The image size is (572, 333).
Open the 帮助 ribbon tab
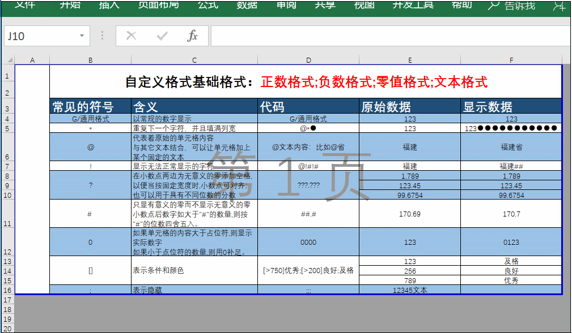462,5
